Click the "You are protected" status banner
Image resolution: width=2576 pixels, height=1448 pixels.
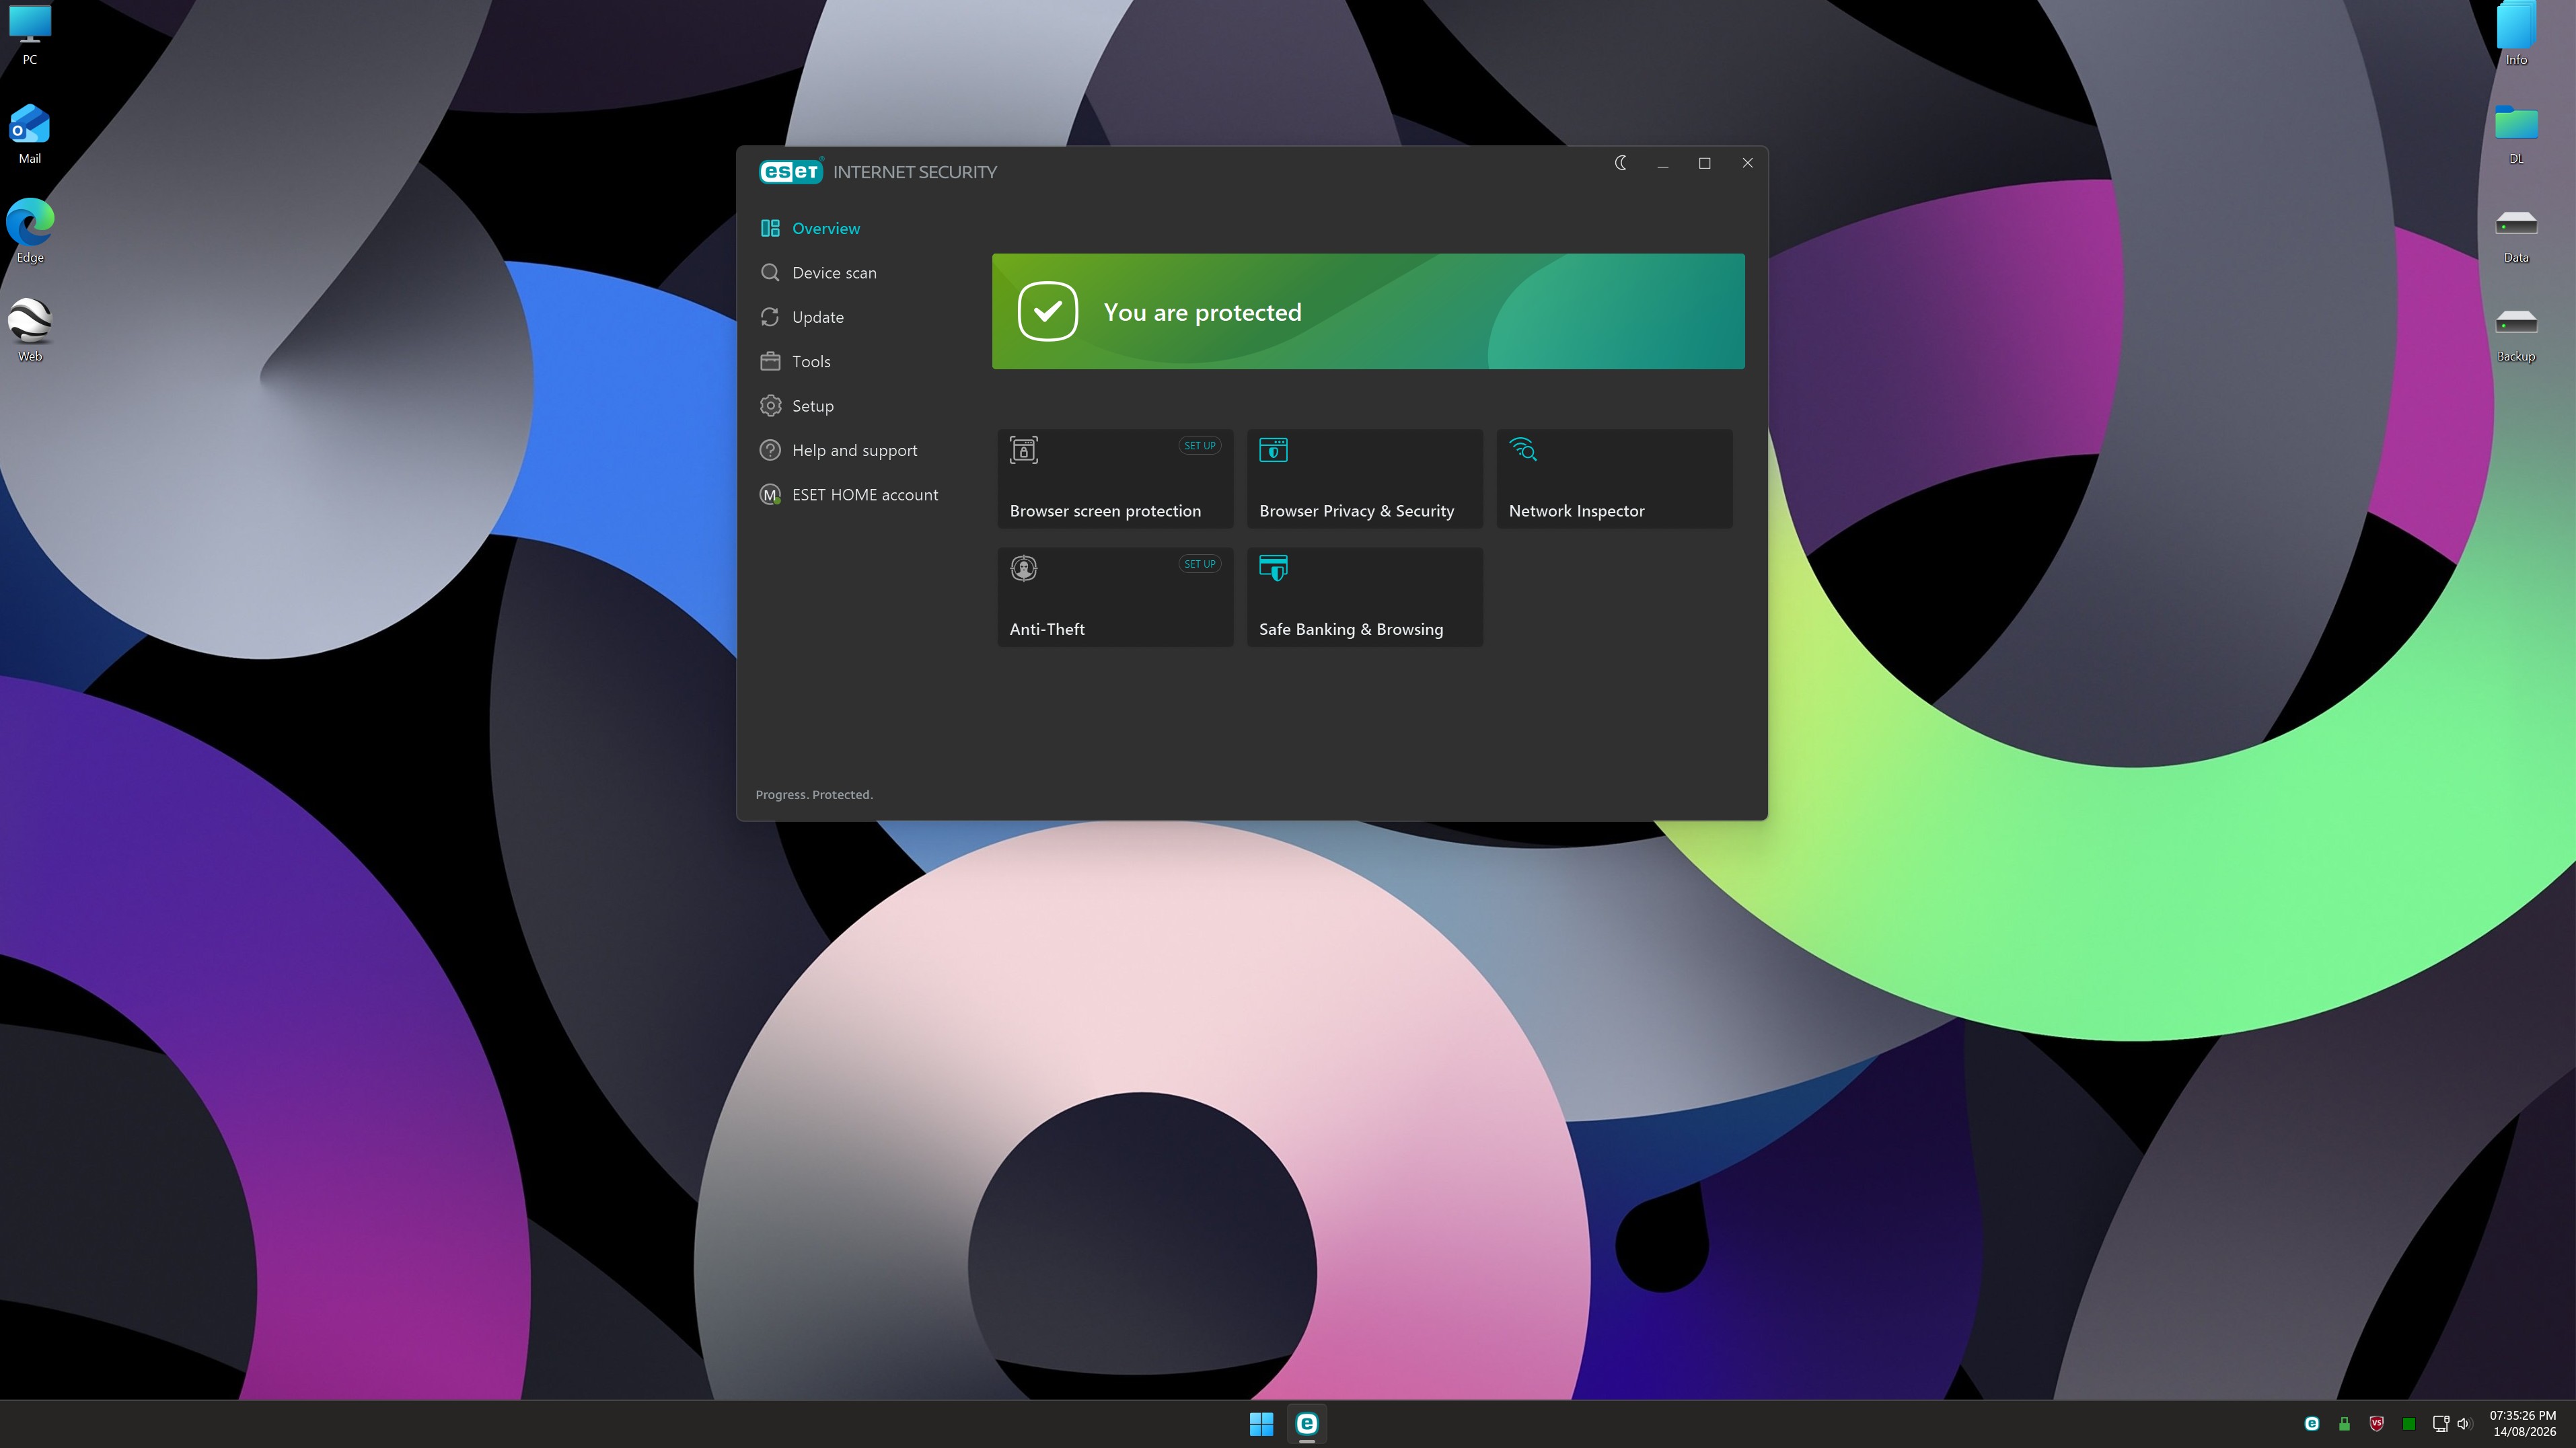(1368, 311)
